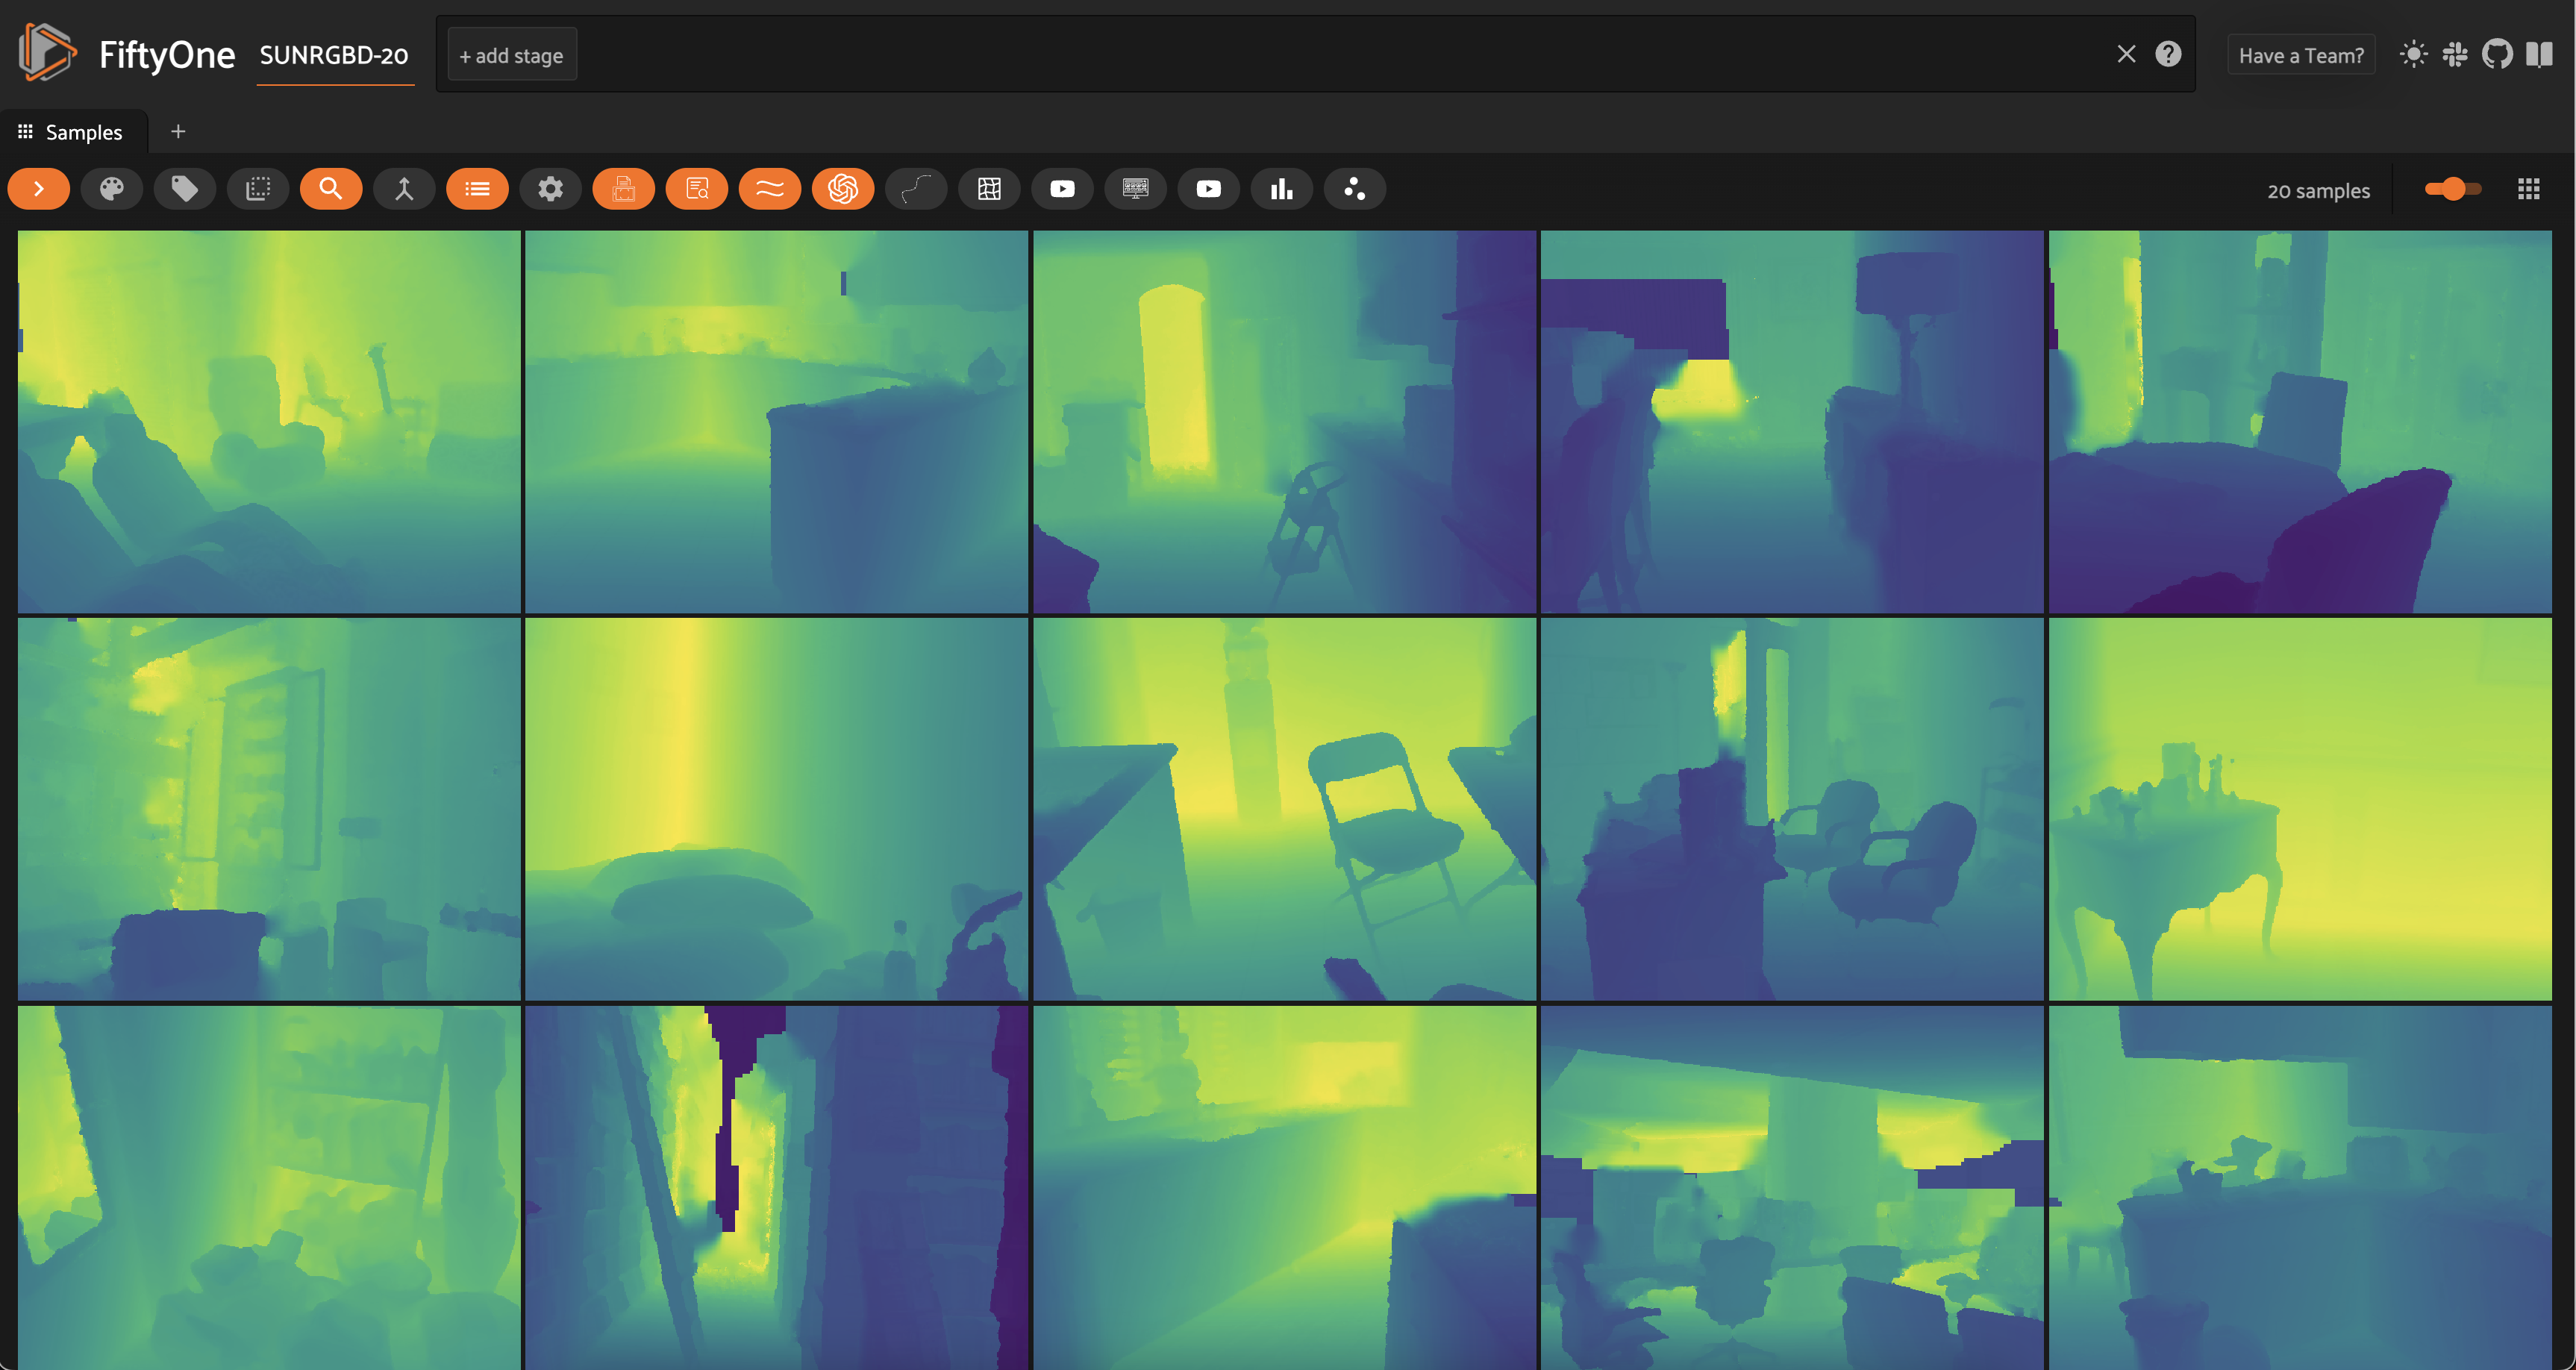The width and height of the screenshot is (2576, 1370).
Task: Open the sort by similarity search icon
Action: [x=331, y=189]
